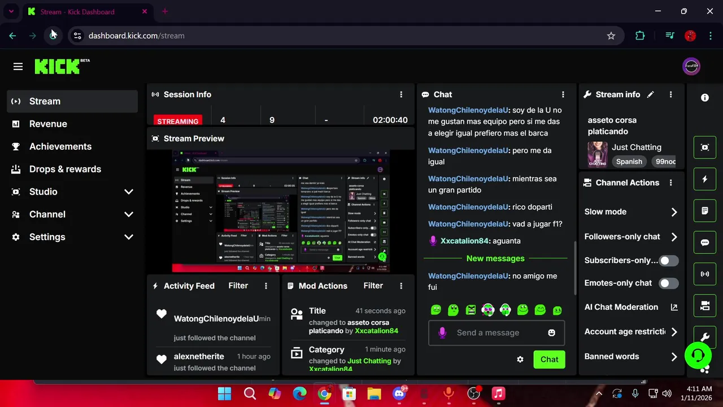Click the Stream Preview video thumbnail

click(281, 211)
